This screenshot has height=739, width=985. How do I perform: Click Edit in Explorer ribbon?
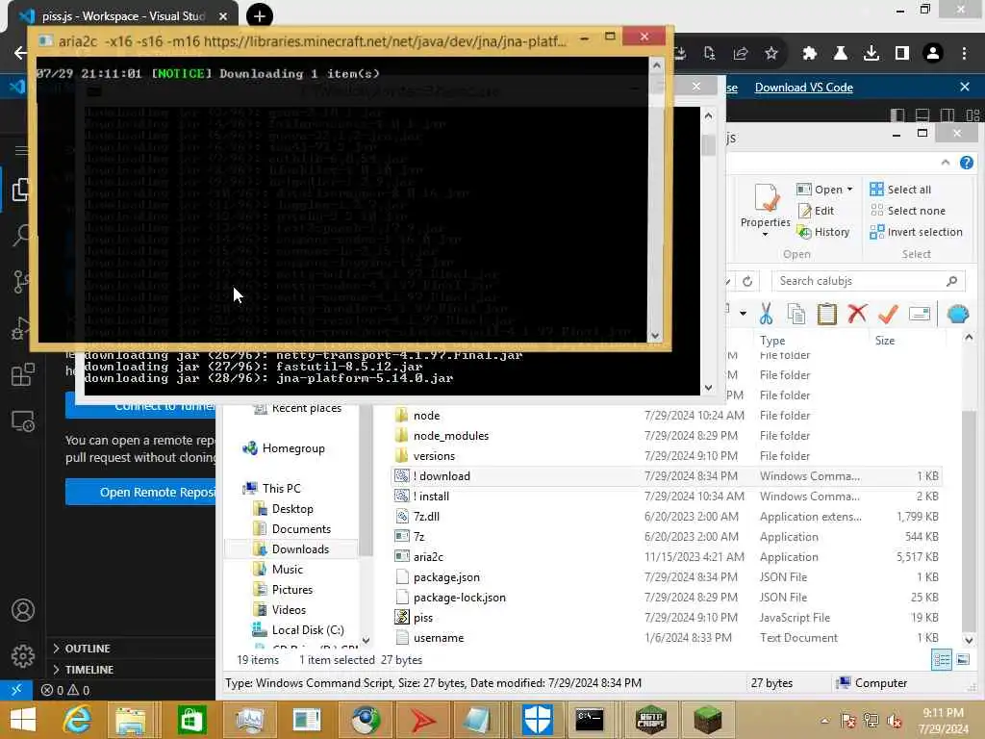click(x=816, y=211)
